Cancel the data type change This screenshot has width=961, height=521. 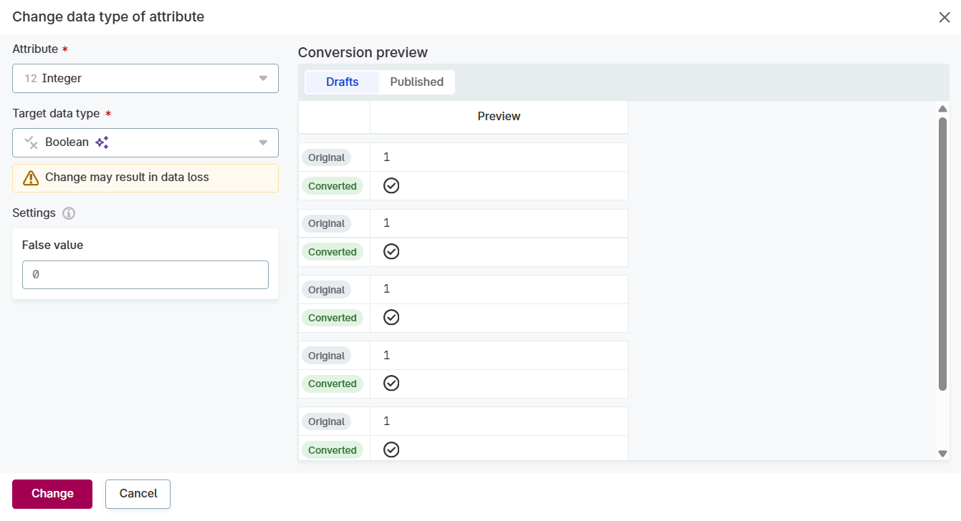(x=138, y=494)
